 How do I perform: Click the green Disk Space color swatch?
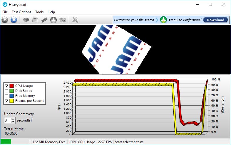[x=12, y=91]
